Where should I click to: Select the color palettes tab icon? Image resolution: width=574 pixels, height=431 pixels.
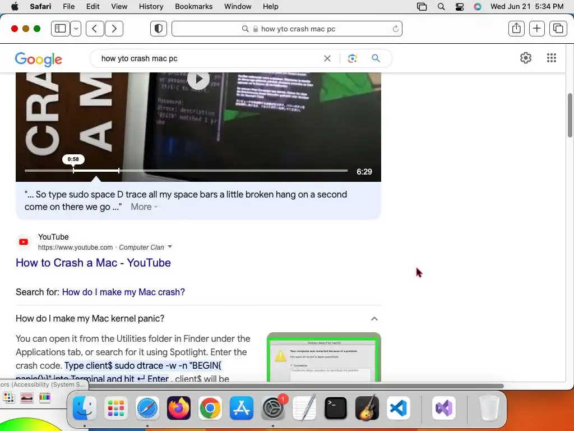pyautogui.click(x=9, y=398)
